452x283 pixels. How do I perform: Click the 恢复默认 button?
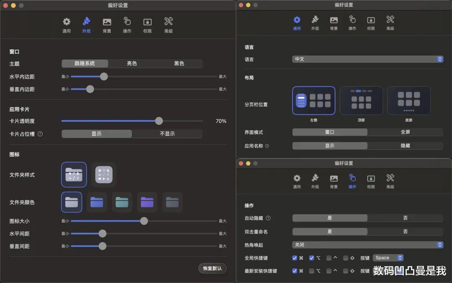213,268
